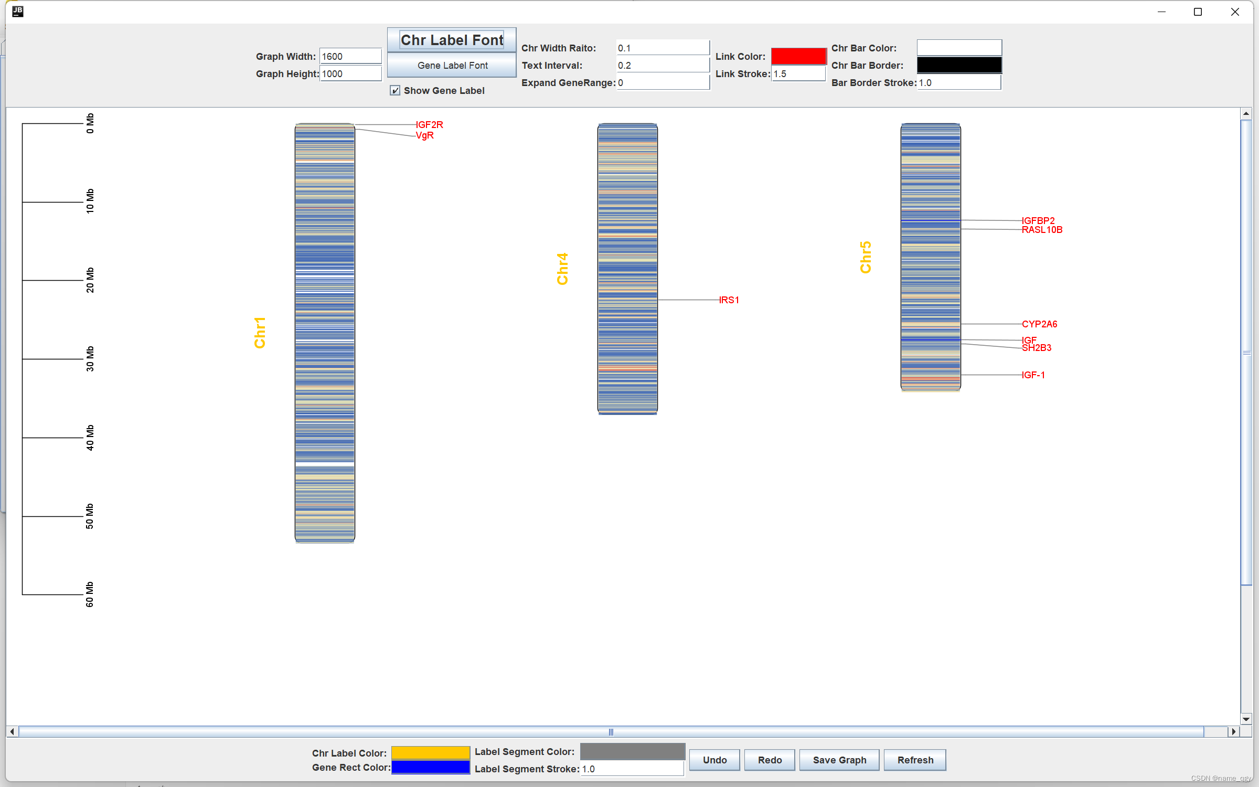
Task: Click the IGF2R gene label
Action: [x=430, y=124]
